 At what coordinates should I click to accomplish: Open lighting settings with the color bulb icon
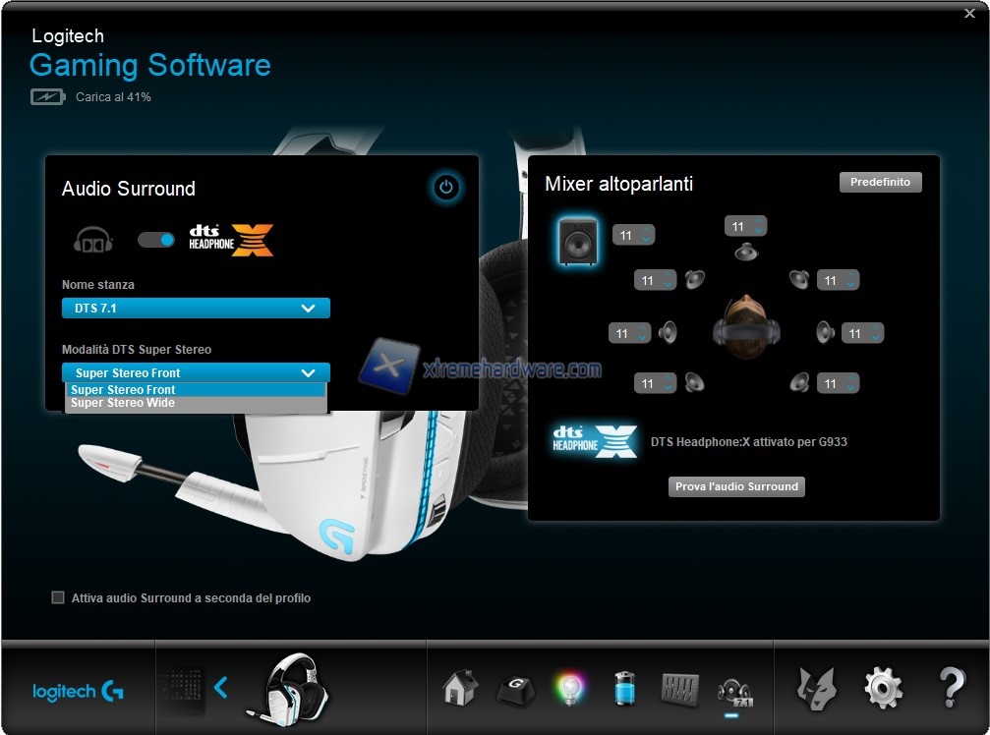click(569, 688)
